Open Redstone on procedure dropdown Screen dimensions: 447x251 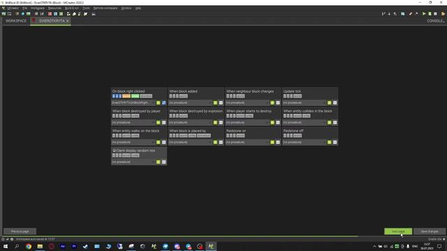pyautogui.click(x=247, y=142)
